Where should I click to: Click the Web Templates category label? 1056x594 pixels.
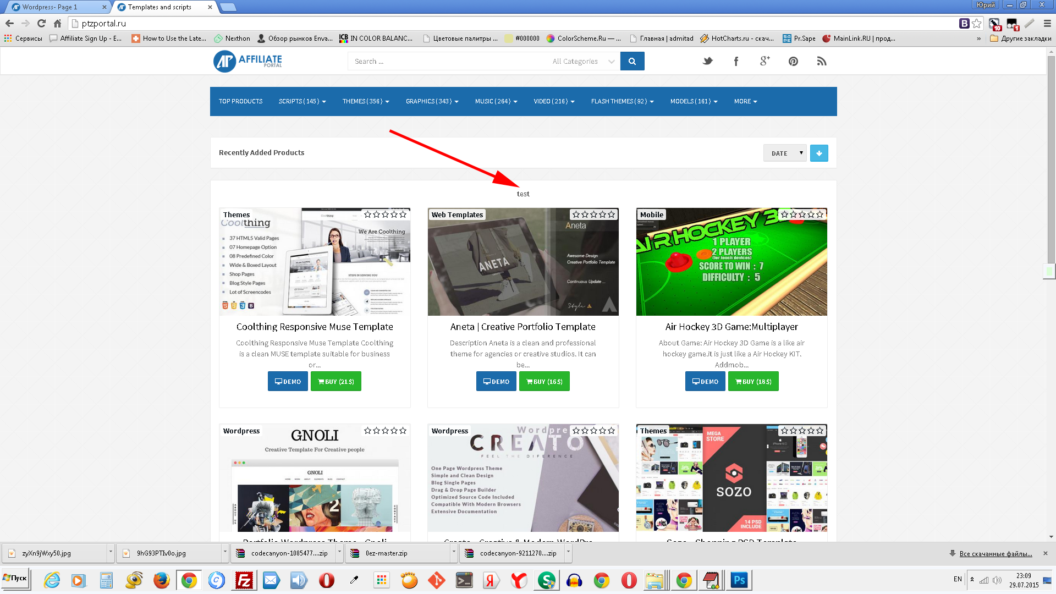457,215
